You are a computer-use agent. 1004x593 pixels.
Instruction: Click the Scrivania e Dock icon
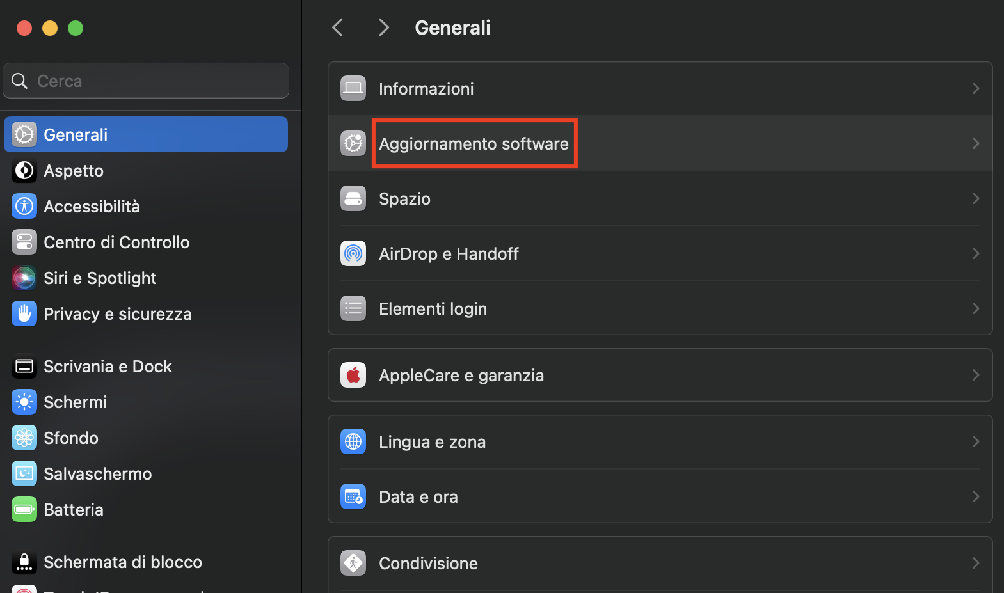coord(24,366)
